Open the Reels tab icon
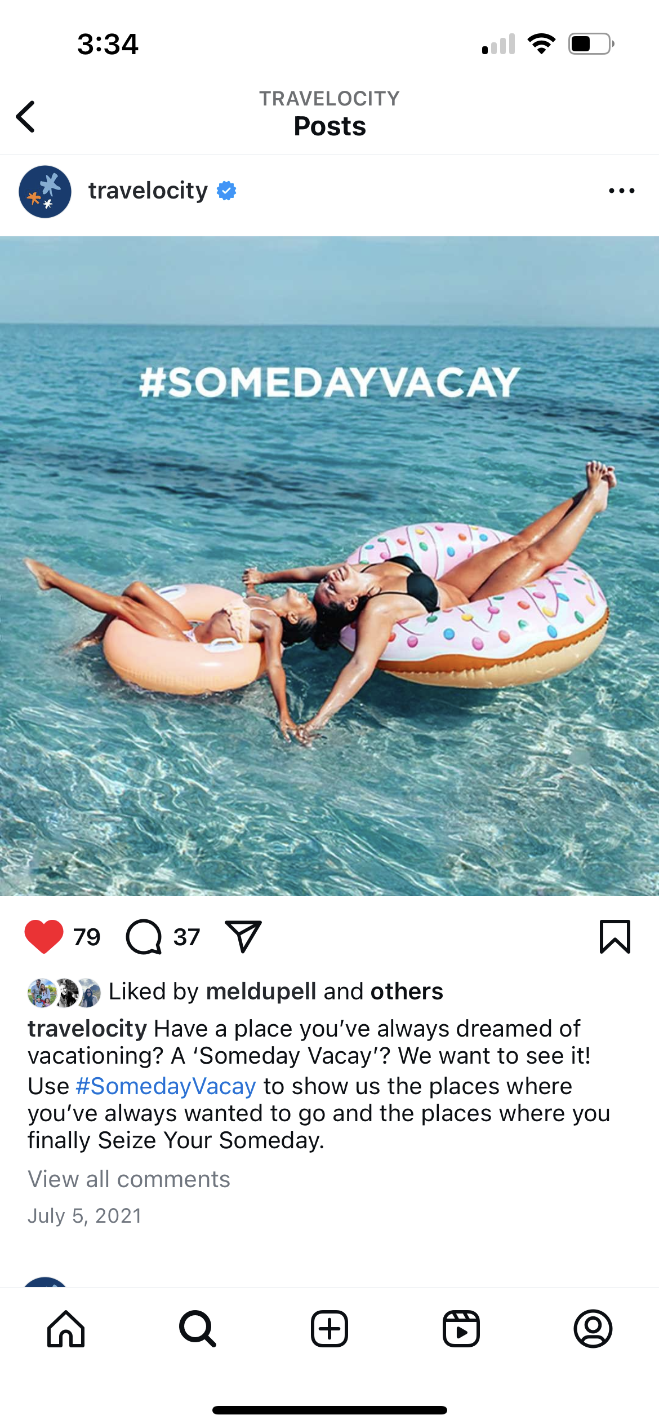 [x=461, y=1329]
